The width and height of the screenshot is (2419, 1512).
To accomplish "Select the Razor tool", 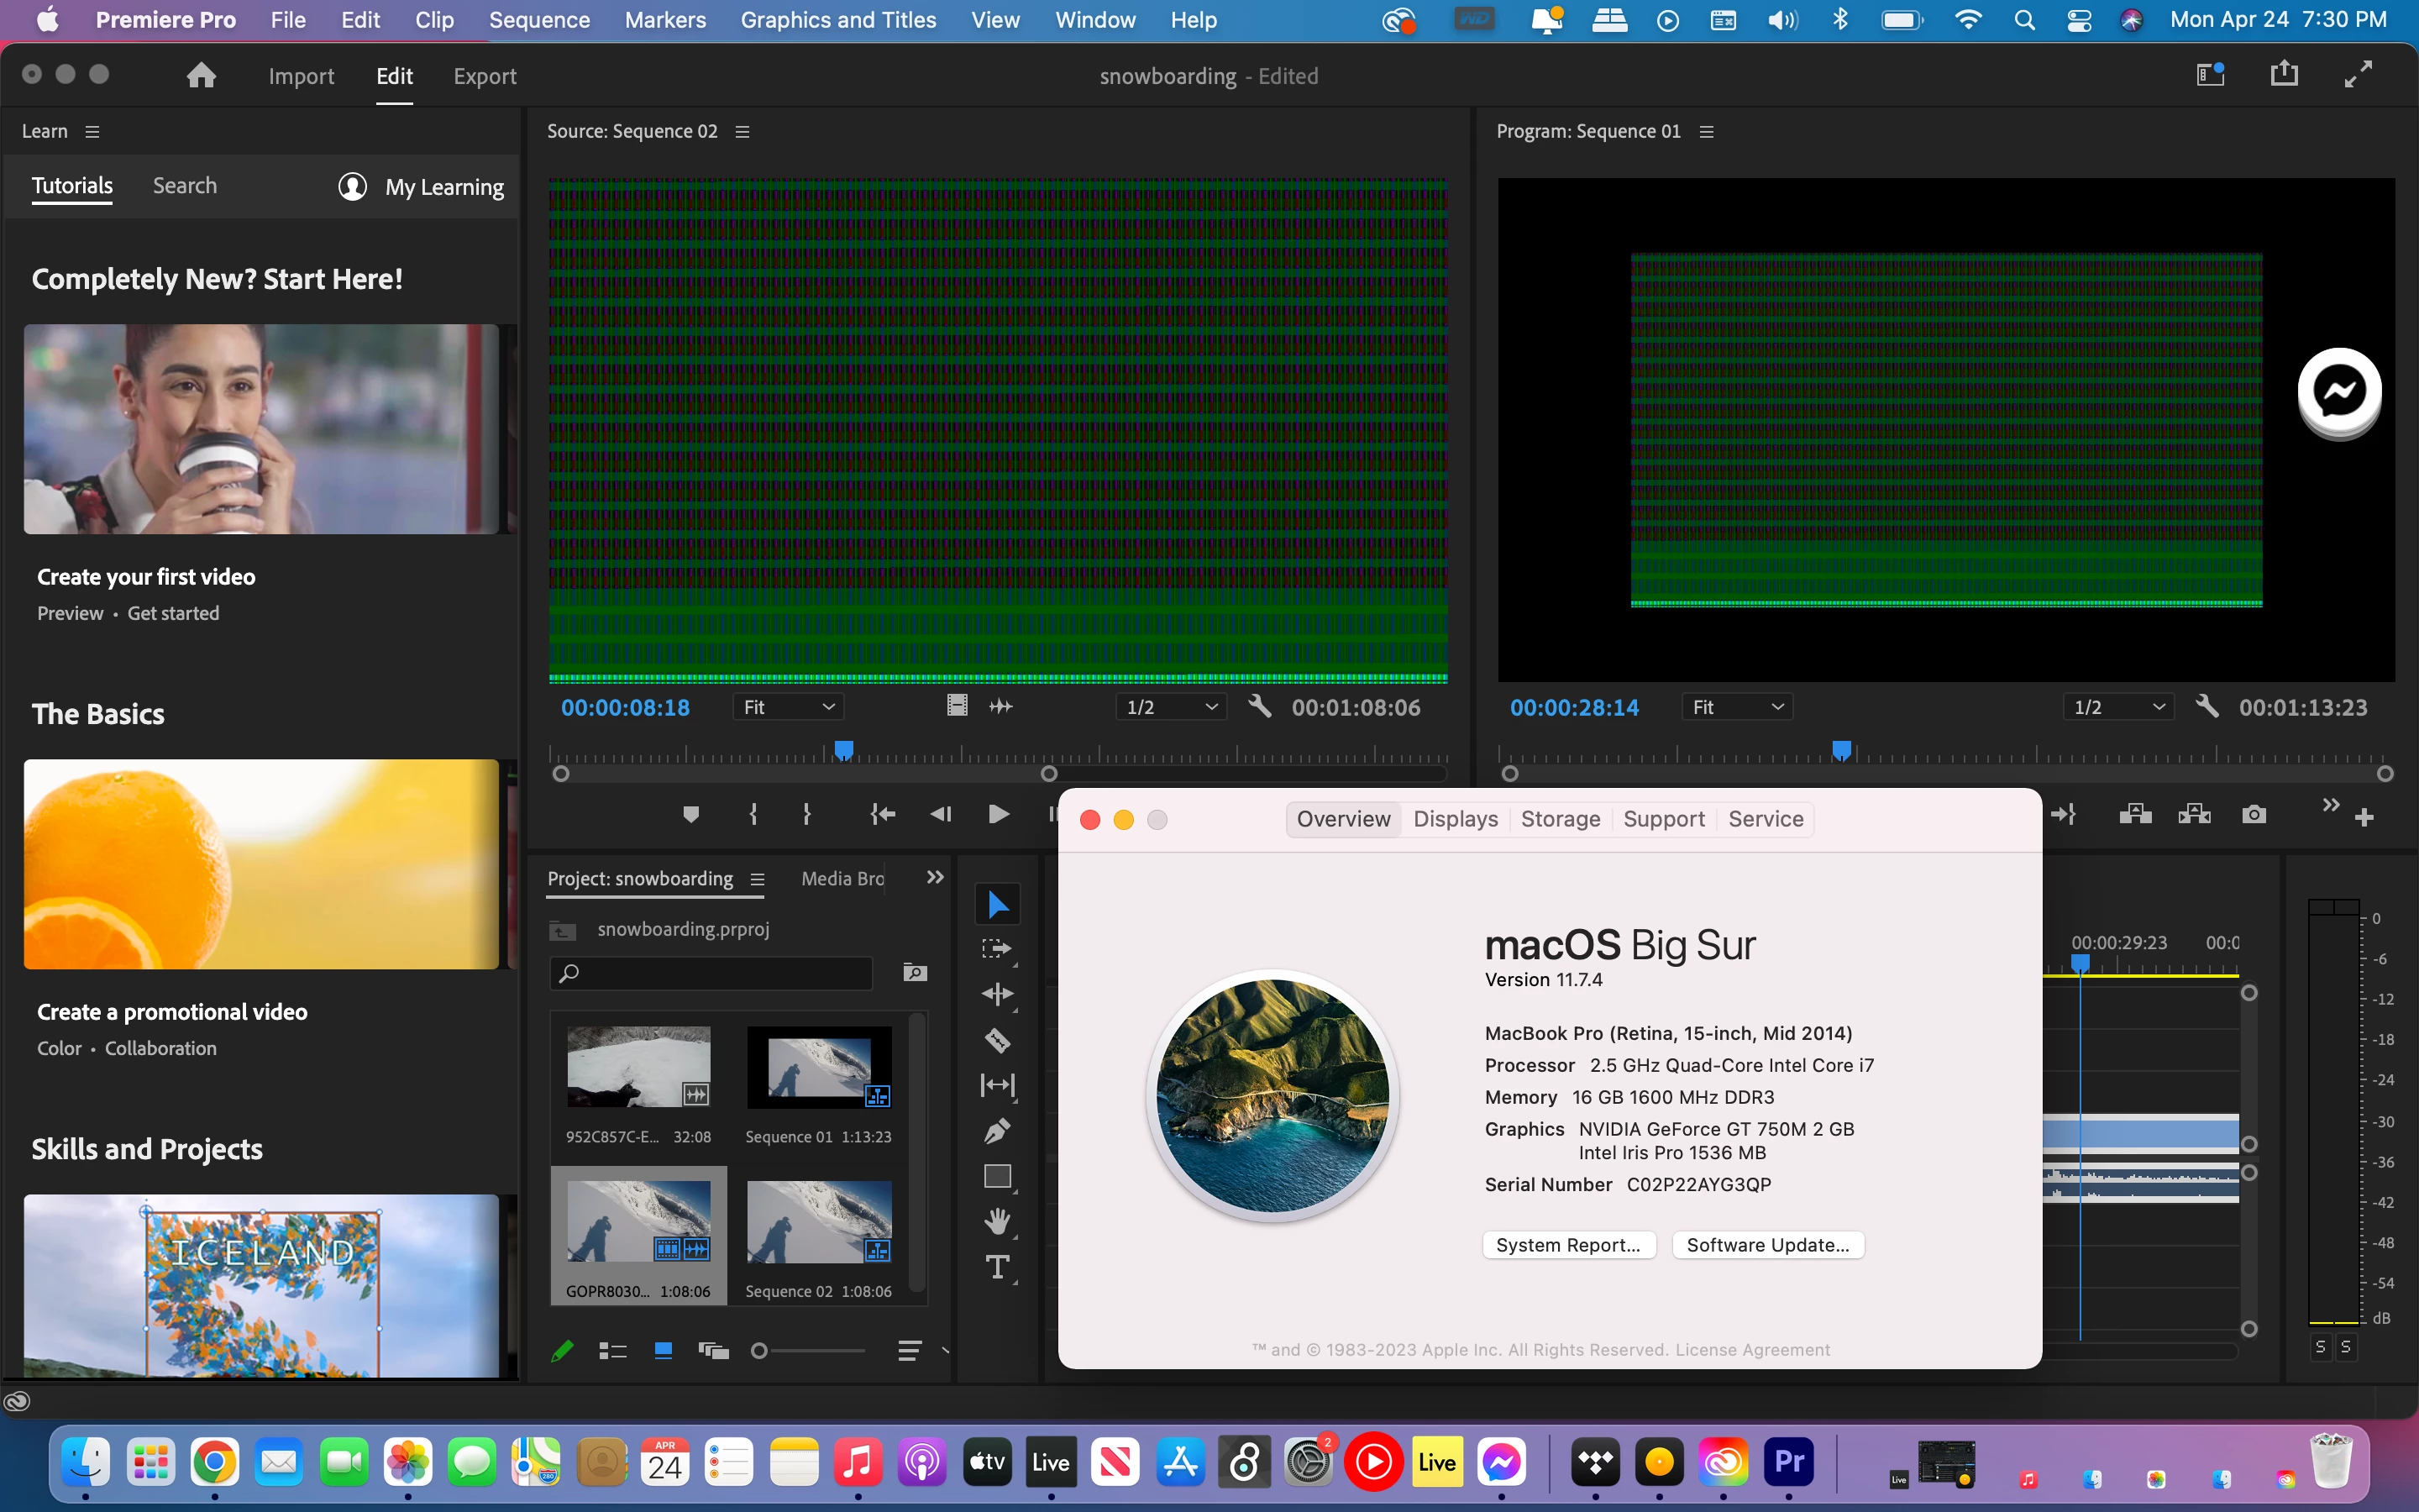I will pos(997,1040).
